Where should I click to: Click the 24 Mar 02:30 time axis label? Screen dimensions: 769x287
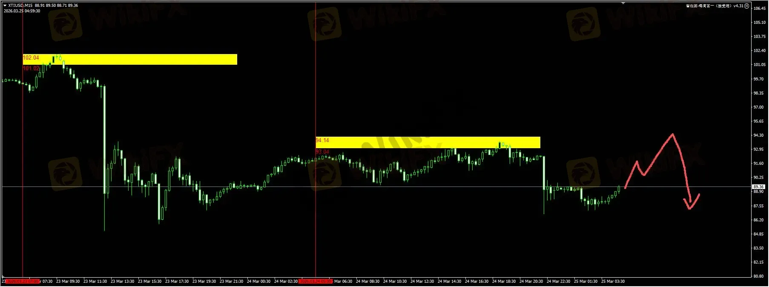[286, 281]
